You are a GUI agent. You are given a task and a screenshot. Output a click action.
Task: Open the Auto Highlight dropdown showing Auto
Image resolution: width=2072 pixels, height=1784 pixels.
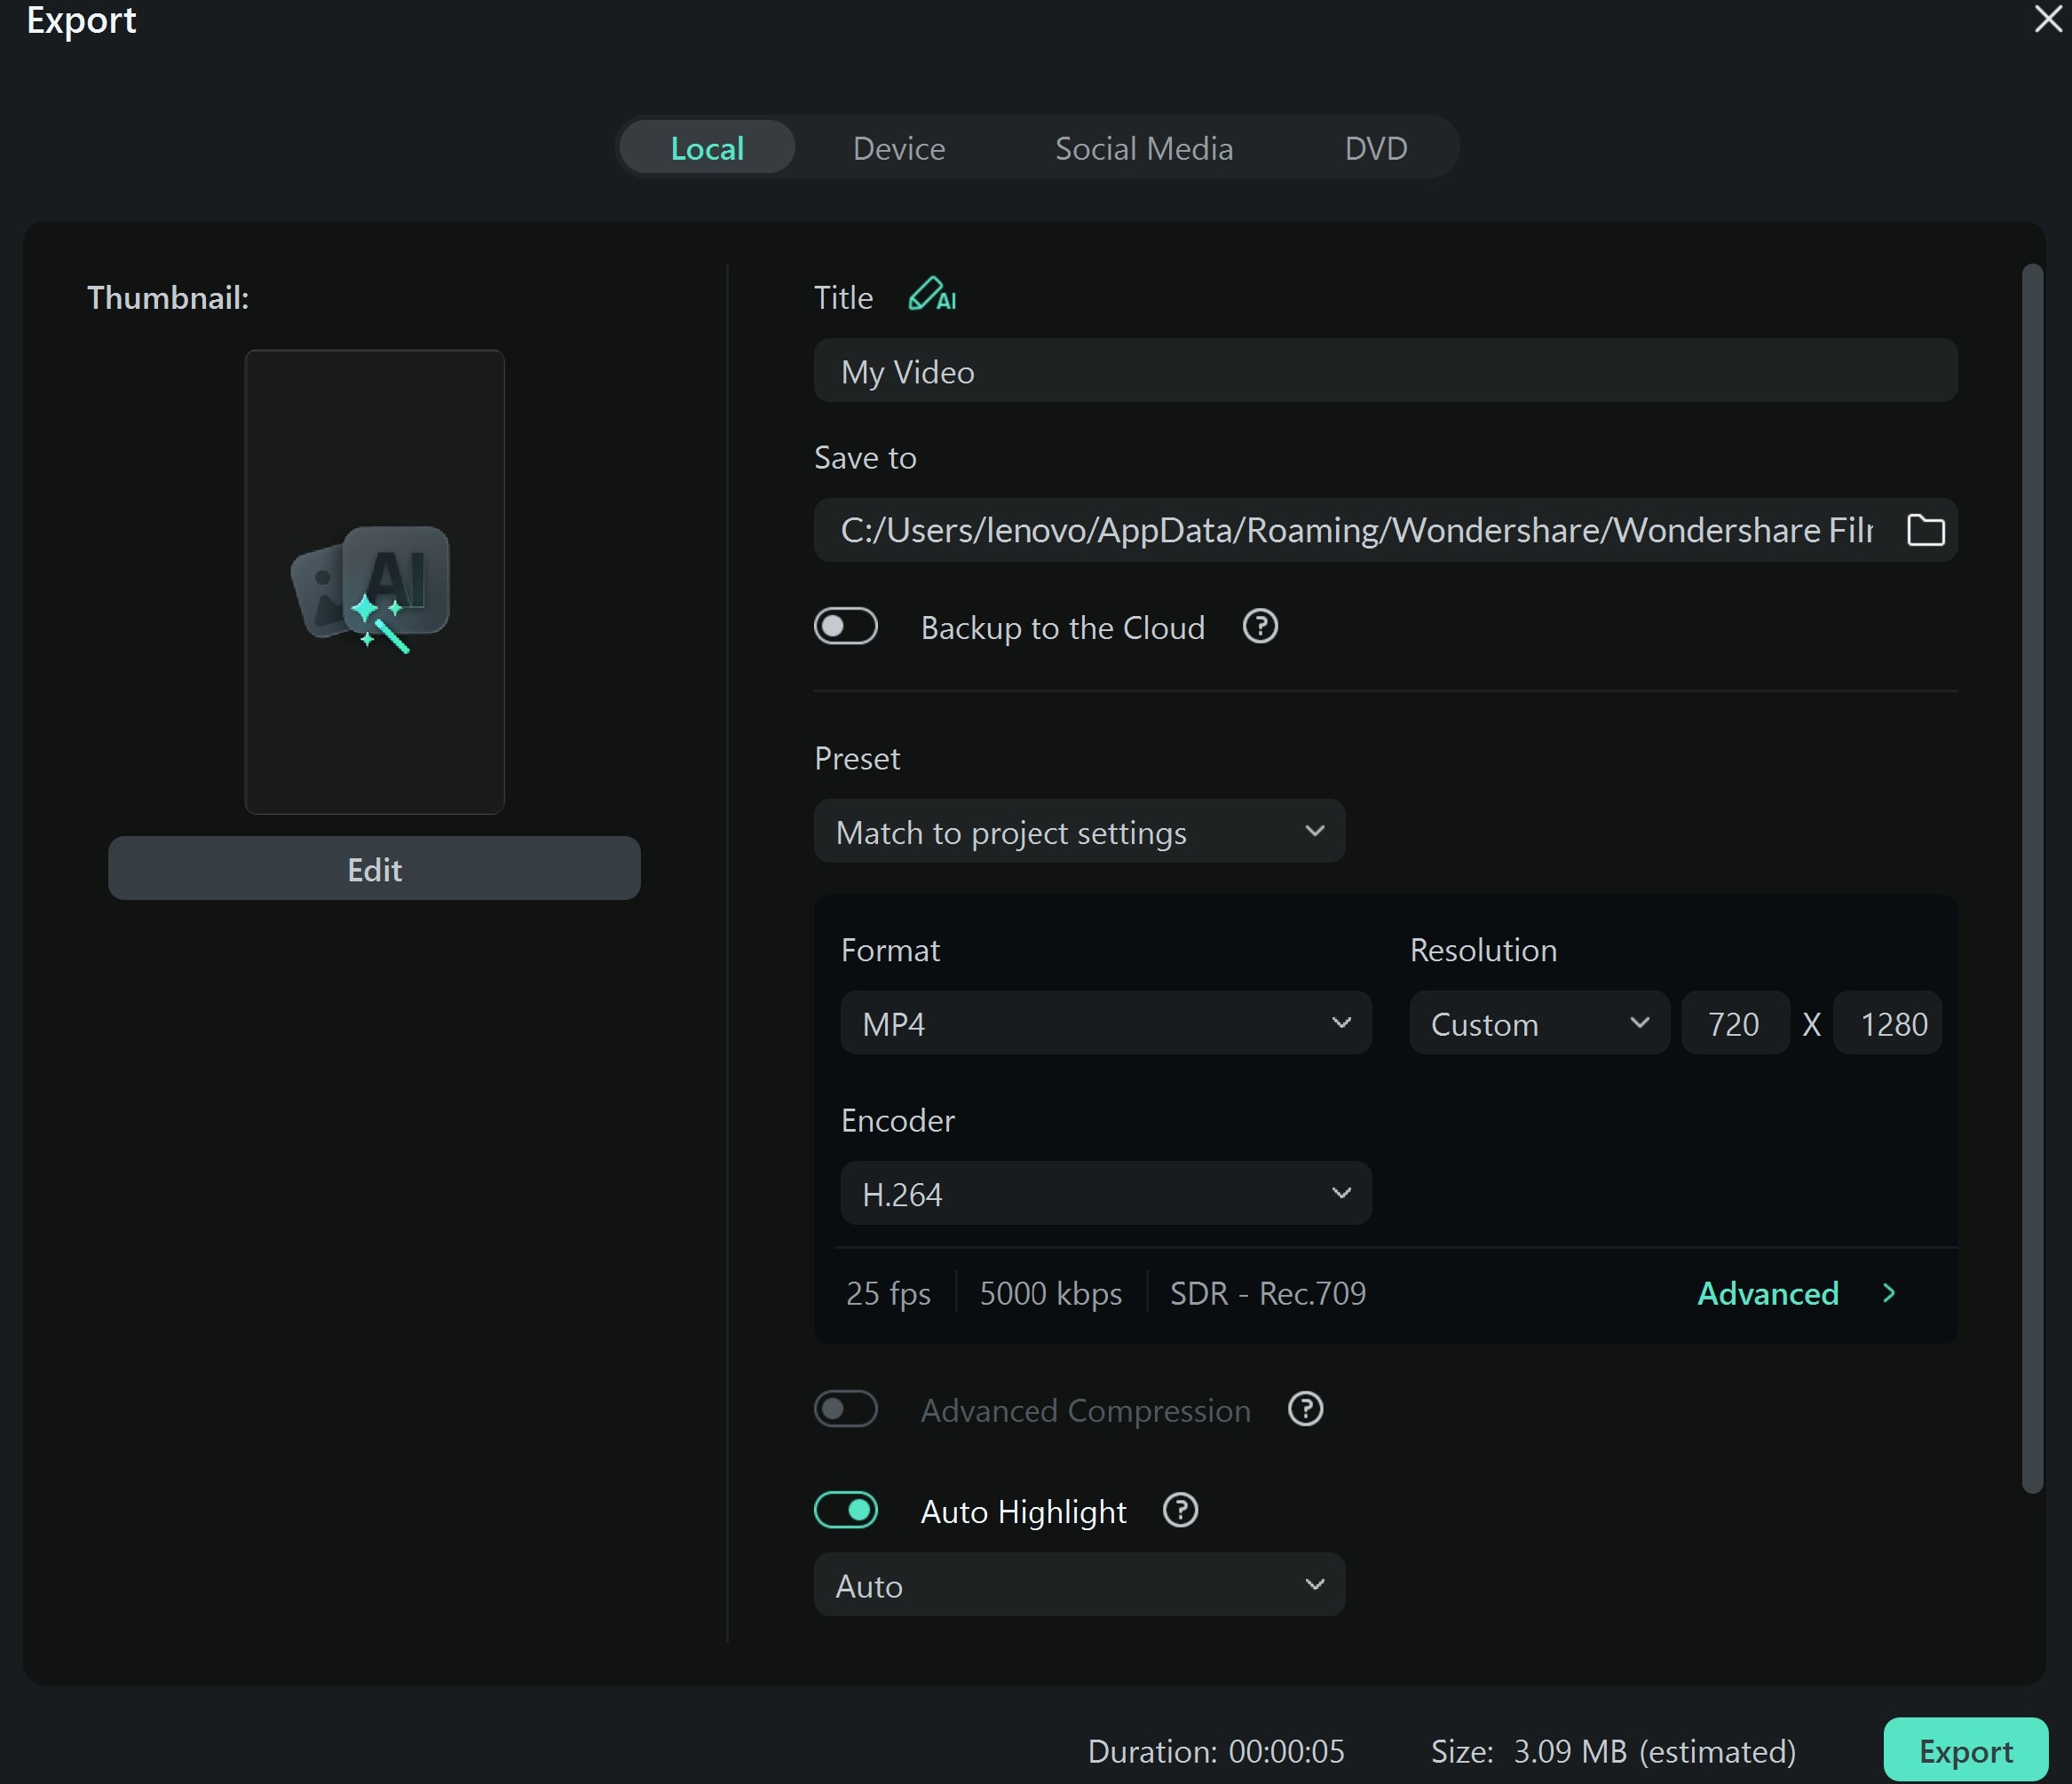(1079, 1585)
